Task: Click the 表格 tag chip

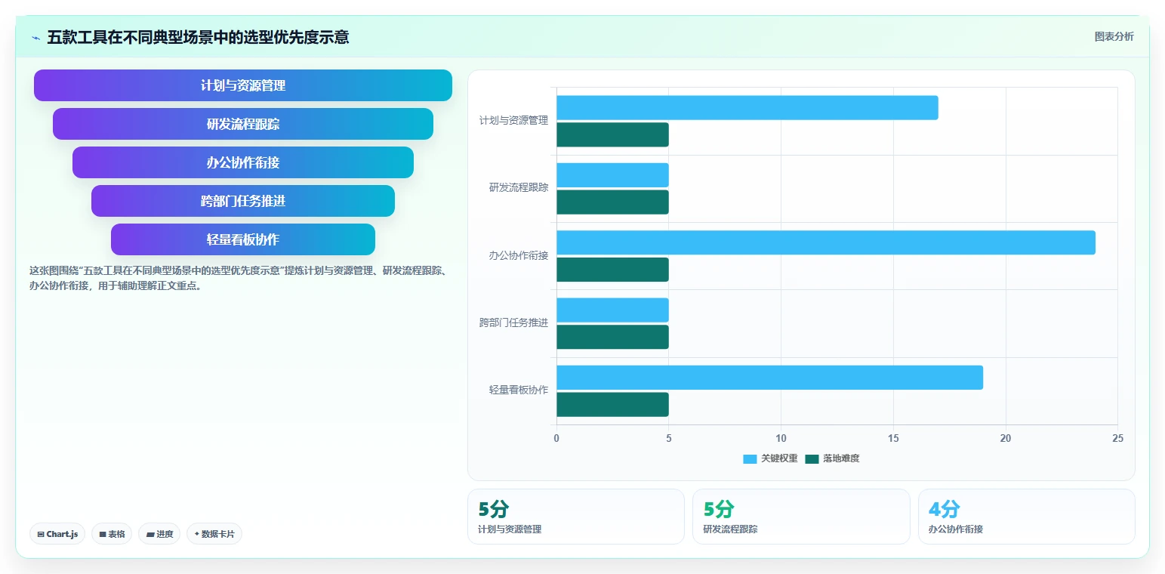Action: point(112,534)
